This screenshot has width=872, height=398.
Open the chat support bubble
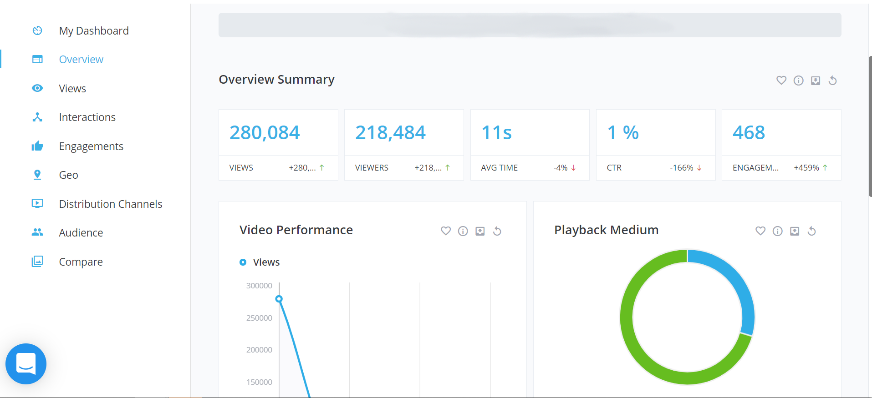pyautogui.click(x=26, y=364)
